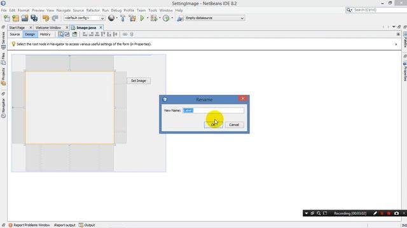This screenshot has width=407, height=228.
Task: Close the Rename dialog
Action: click(243, 99)
